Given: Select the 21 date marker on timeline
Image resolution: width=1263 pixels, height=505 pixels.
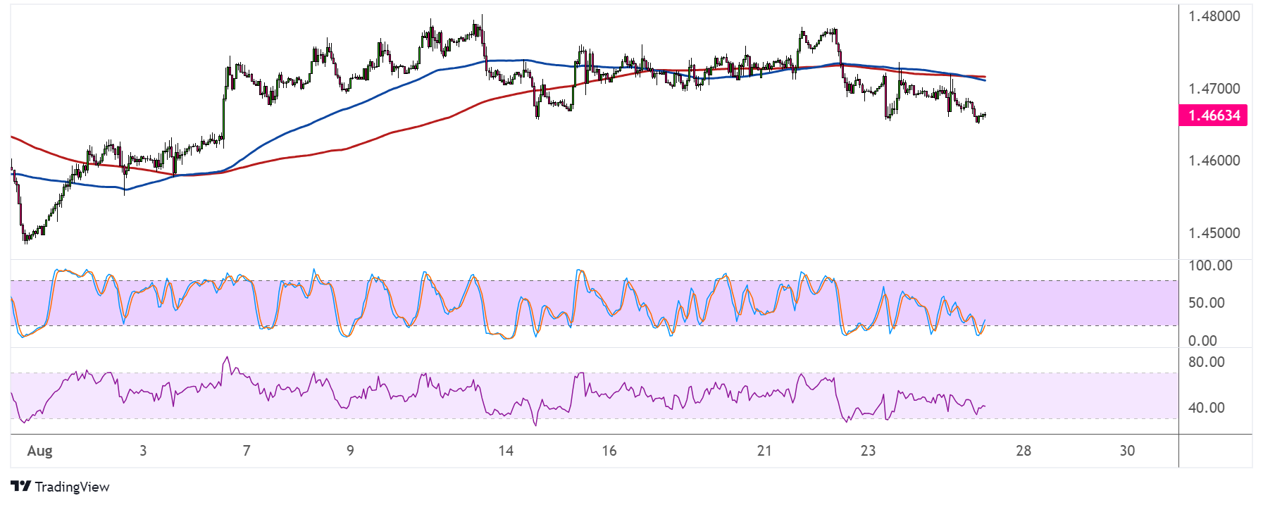Looking at the screenshot, I should (764, 451).
